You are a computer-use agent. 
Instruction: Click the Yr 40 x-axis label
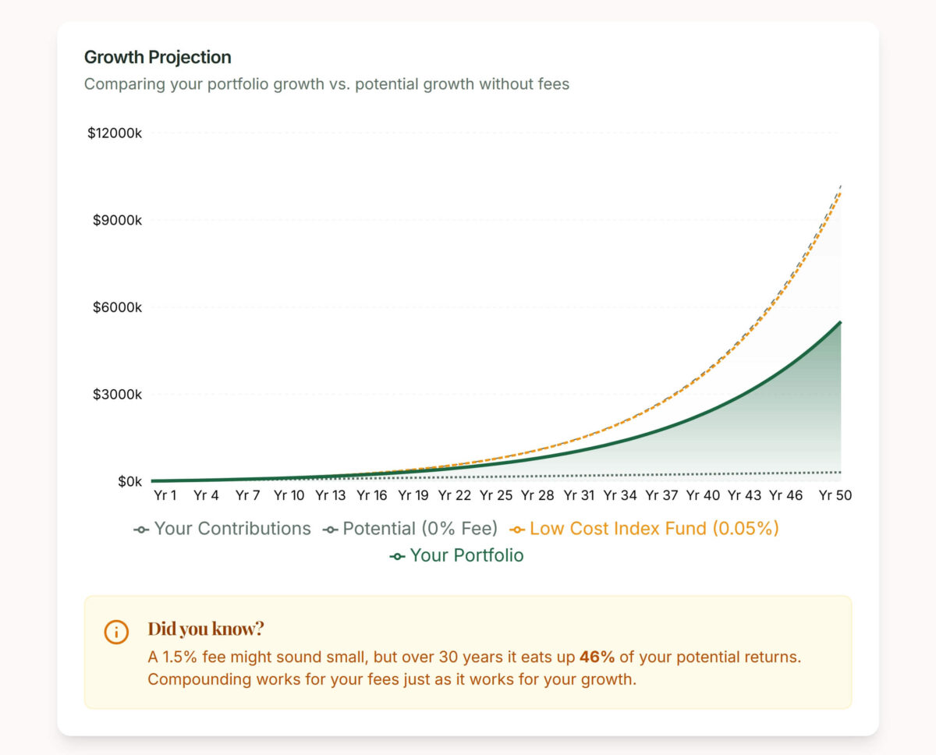[703, 495]
